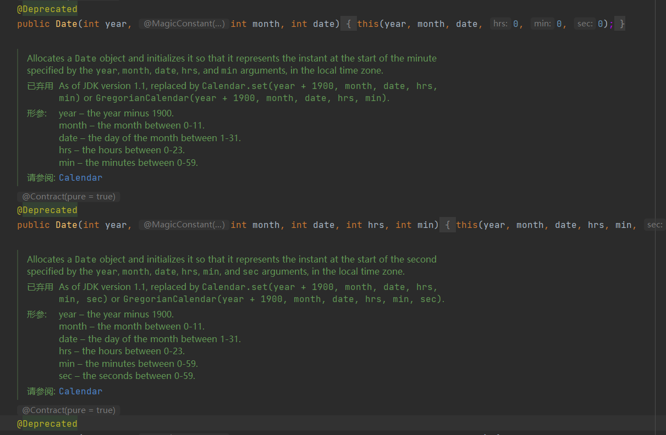Image resolution: width=666 pixels, height=435 pixels.
Task: Click 'sec – the seconds between 0-59.' line
Action: 127,376
